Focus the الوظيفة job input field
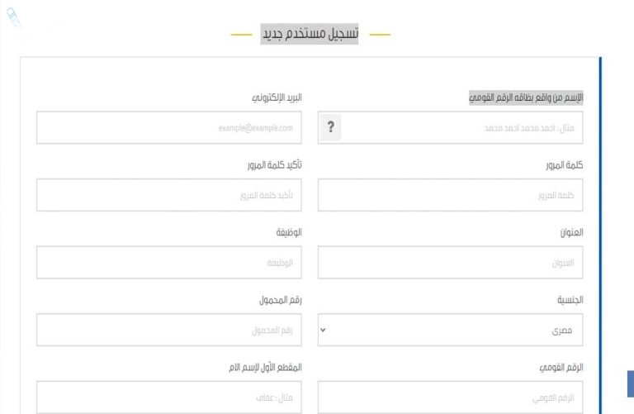634x414 pixels. click(169, 262)
